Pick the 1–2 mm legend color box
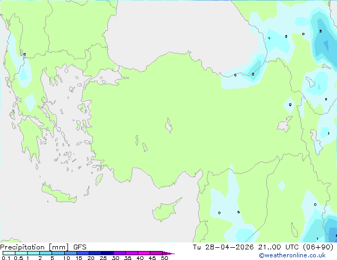The height and width of the screenshot is (260, 337). [x=33, y=253]
